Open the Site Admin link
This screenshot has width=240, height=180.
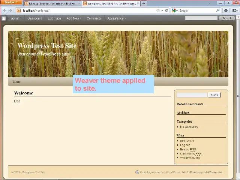187,141
